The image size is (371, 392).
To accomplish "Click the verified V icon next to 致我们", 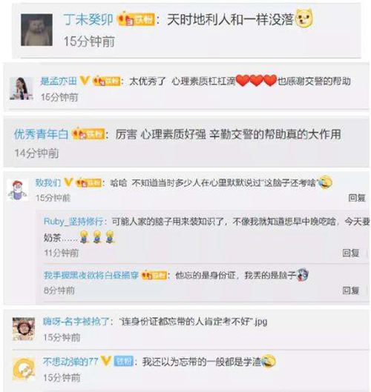I will point(68,182).
